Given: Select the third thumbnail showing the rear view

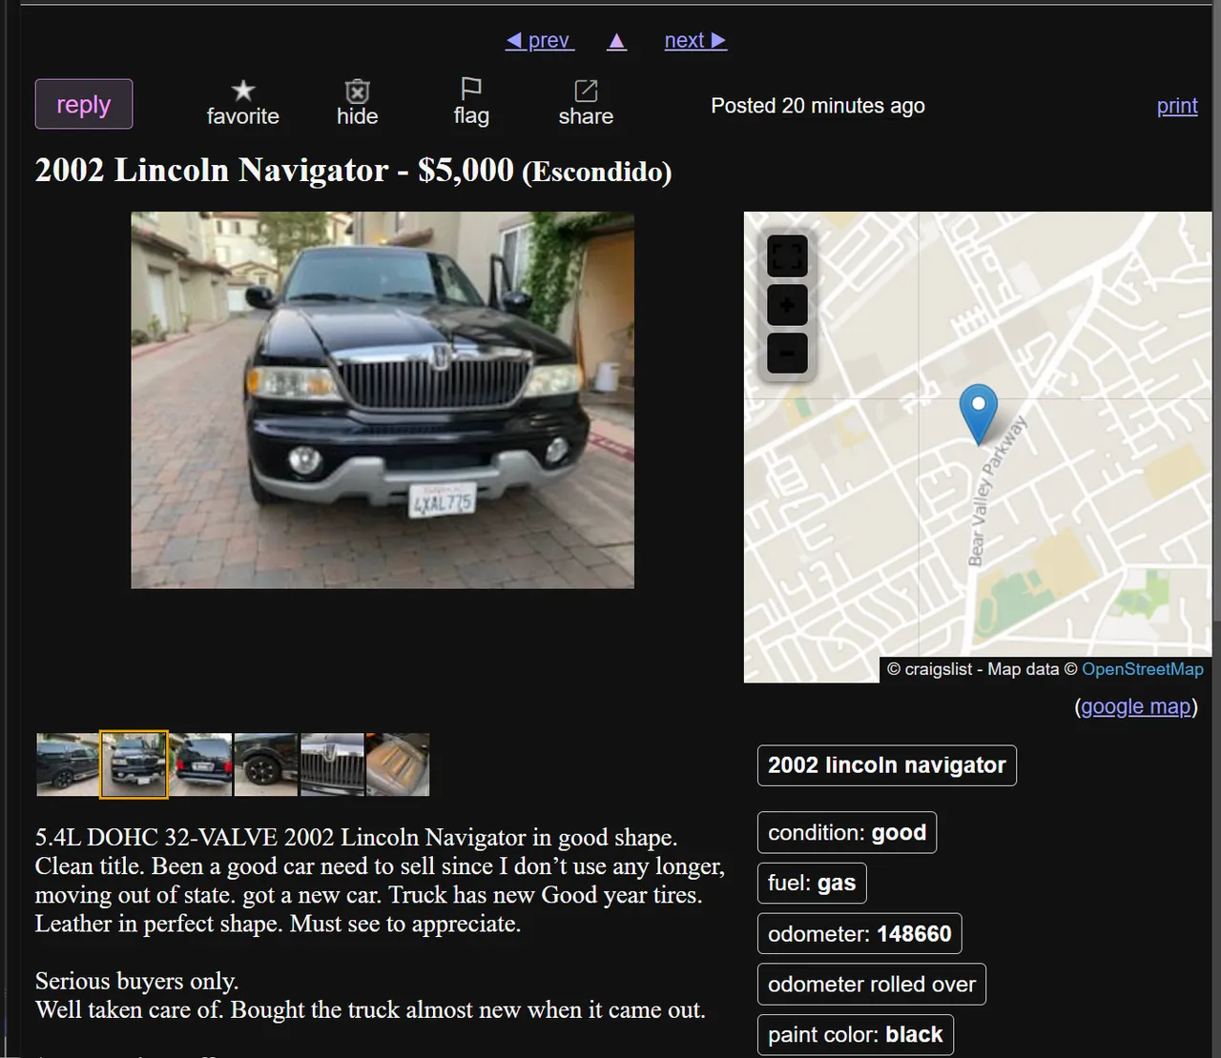Looking at the screenshot, I should (x=200, y=764).
